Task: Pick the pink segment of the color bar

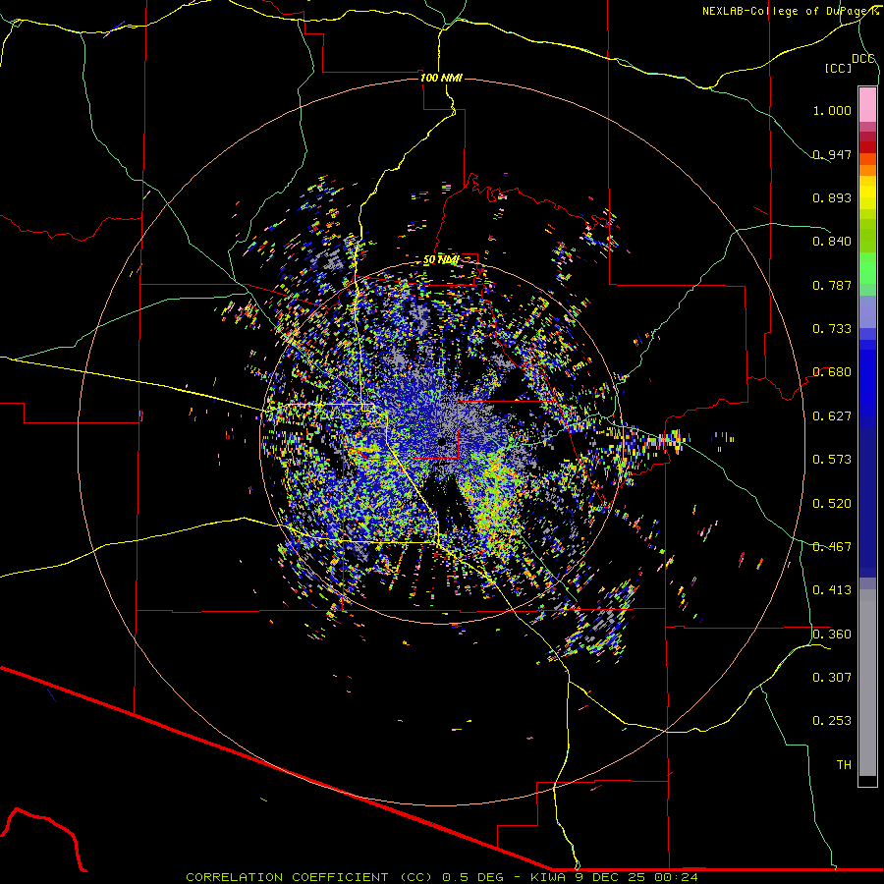Action: coord(867,105)
